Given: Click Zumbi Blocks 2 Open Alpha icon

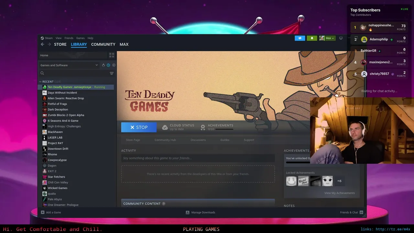Looking at the screenshot, I should point(45,115).
